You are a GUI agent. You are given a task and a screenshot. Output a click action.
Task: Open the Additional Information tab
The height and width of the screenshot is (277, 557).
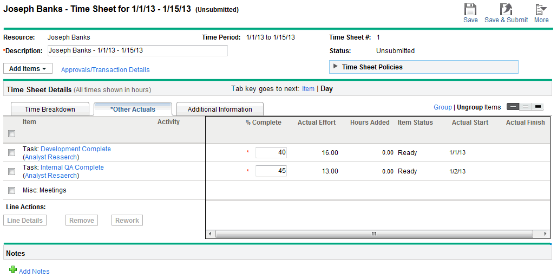(x=220, y=109)
